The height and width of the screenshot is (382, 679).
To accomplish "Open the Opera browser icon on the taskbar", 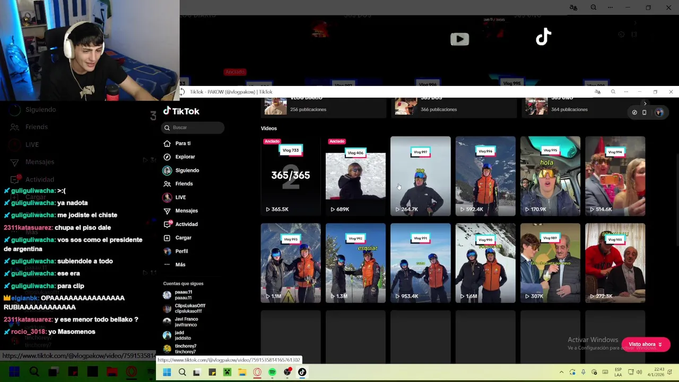I will pos(257,372).
